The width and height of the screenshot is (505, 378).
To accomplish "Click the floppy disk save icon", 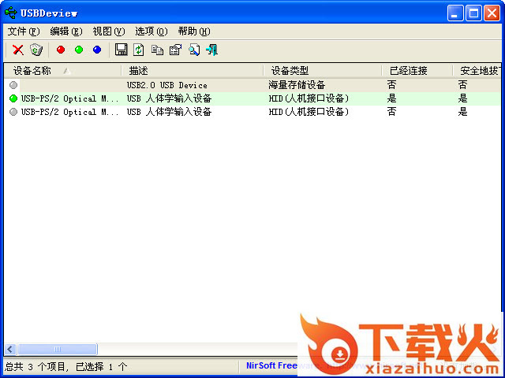I will coord(121,50).
